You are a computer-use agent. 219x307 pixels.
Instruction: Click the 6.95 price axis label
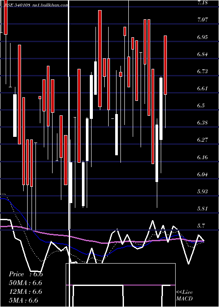click(x=202, y=37)
